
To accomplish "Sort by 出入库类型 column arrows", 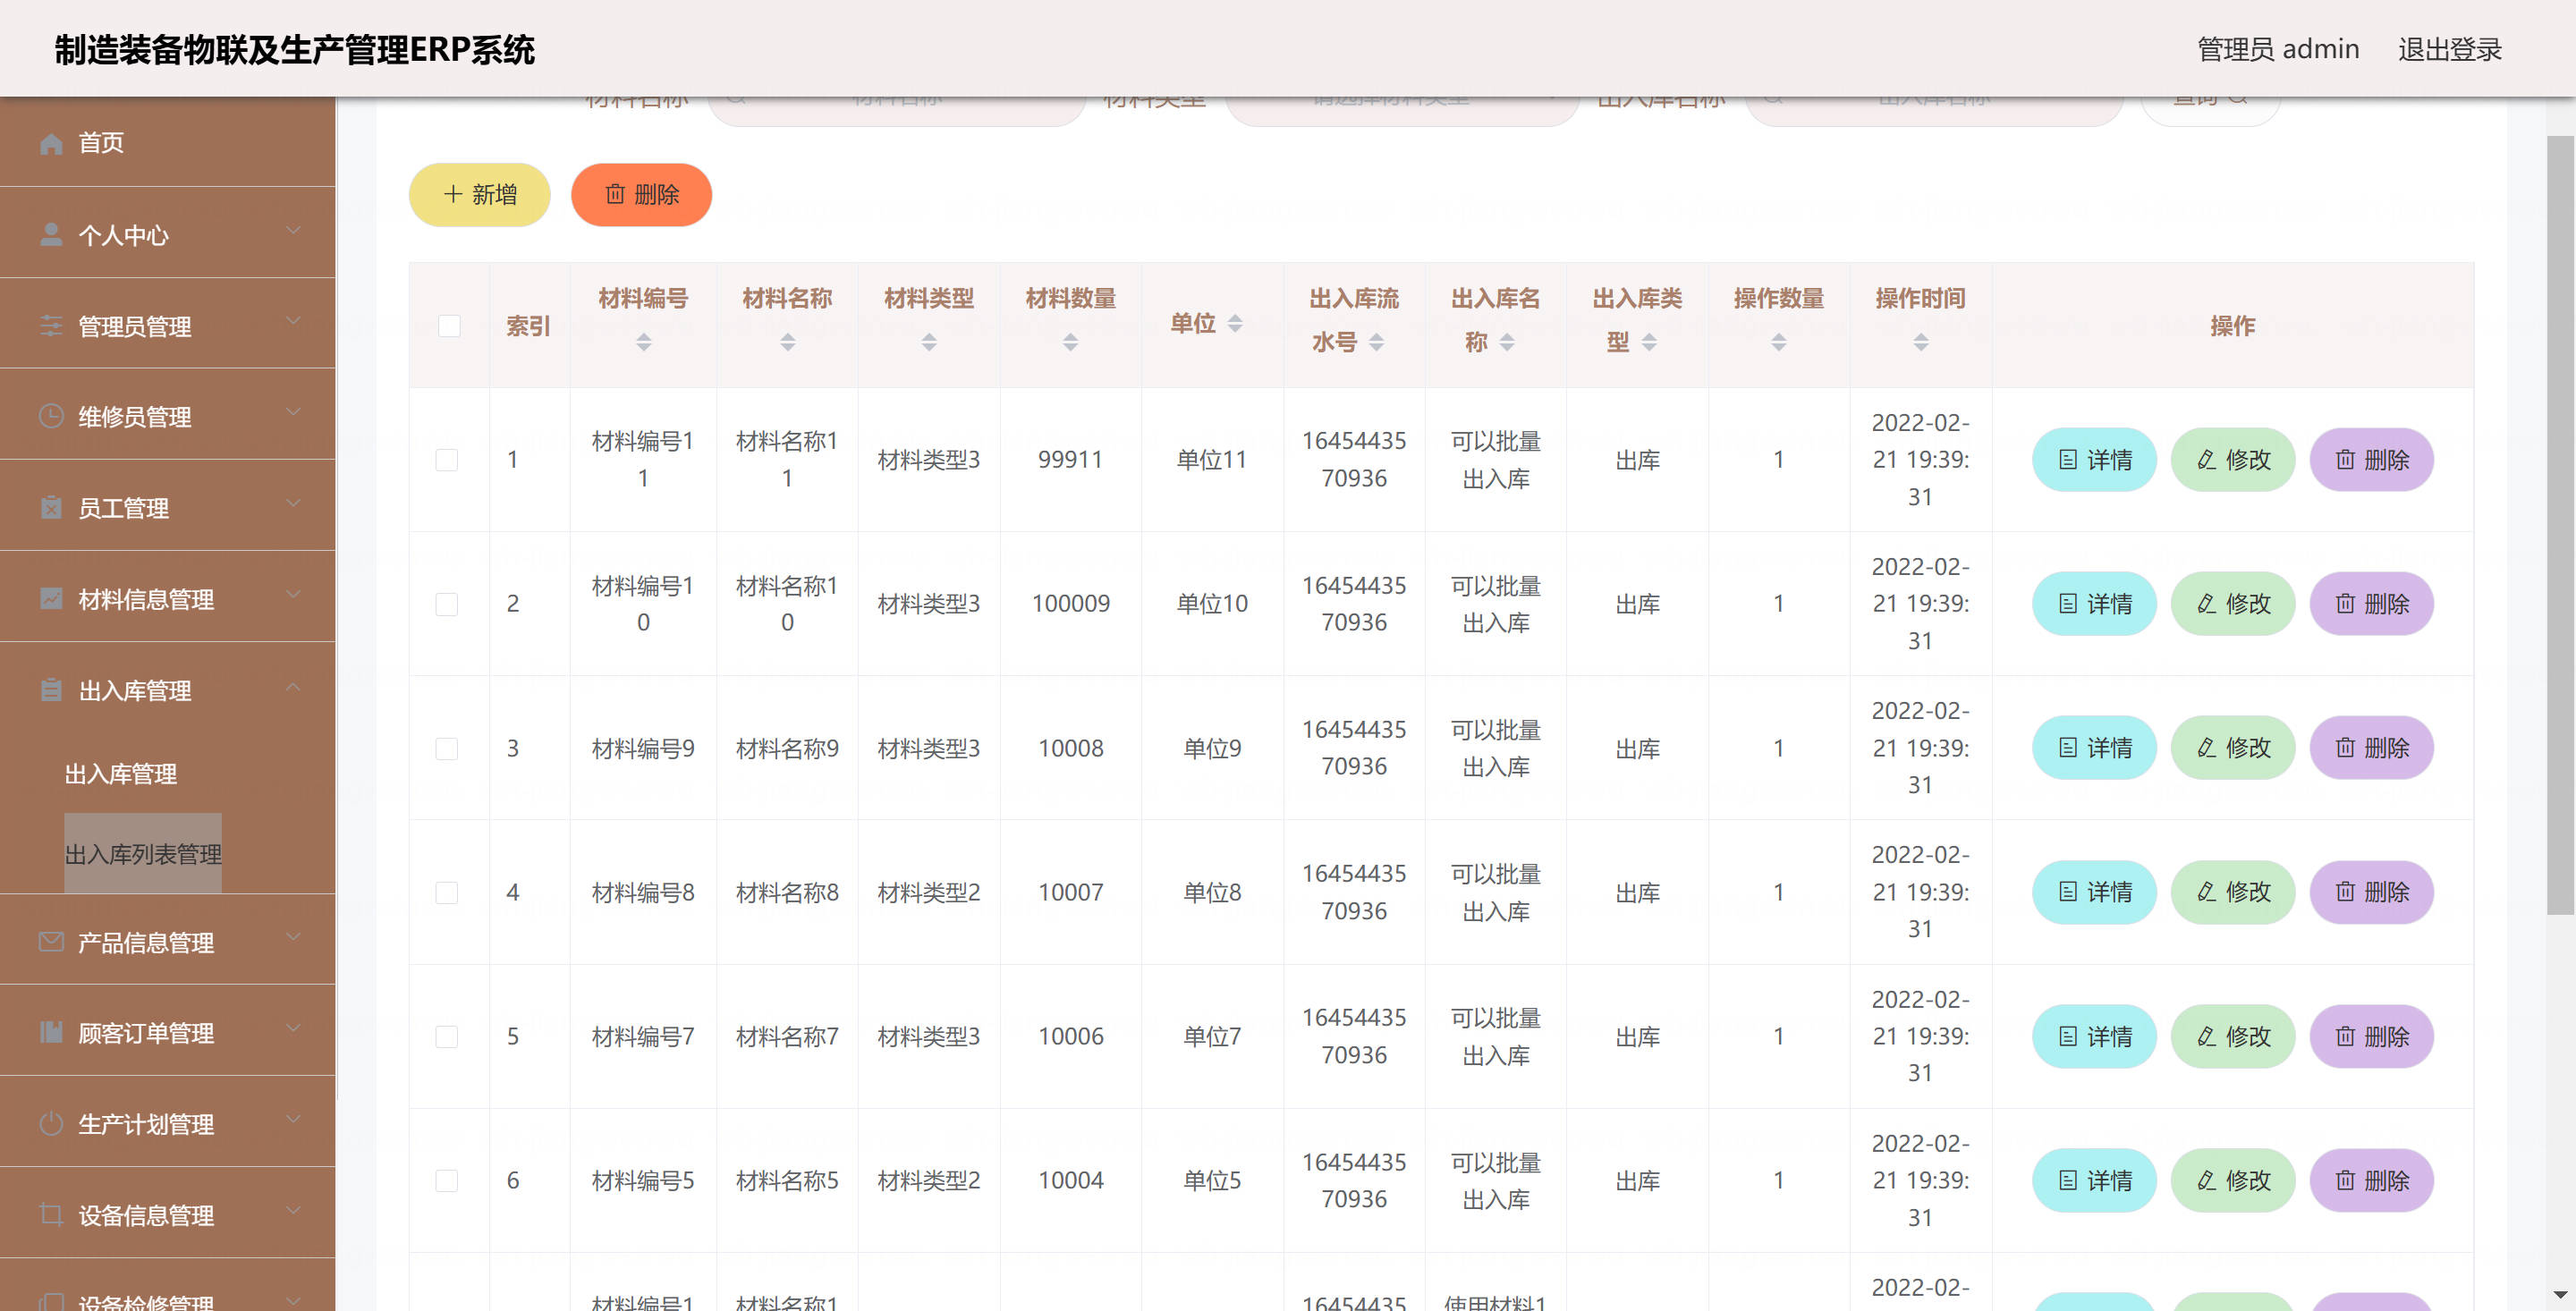I will click(1649, 342).
